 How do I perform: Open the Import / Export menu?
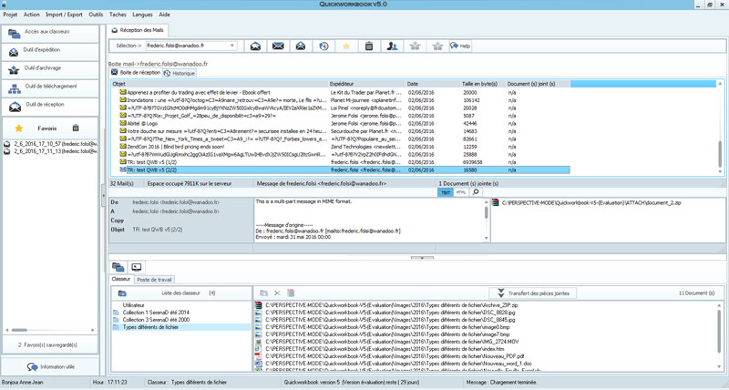63,15
